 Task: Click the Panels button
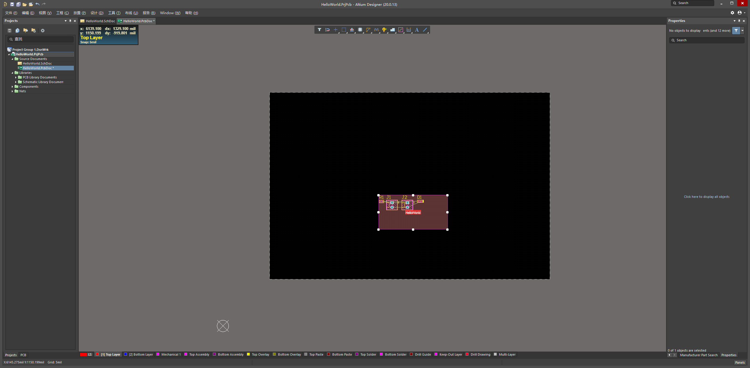[x=740, y=363]
